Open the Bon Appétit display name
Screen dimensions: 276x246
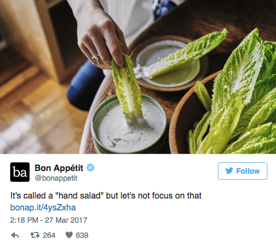[59, 168]
